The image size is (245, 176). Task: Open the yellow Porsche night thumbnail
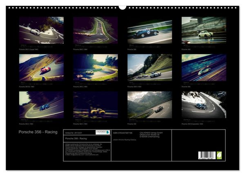tap(96, 105)
